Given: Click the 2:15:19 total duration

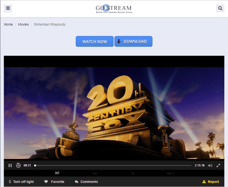Looking at the screenshot, I should tap(199, 165).
